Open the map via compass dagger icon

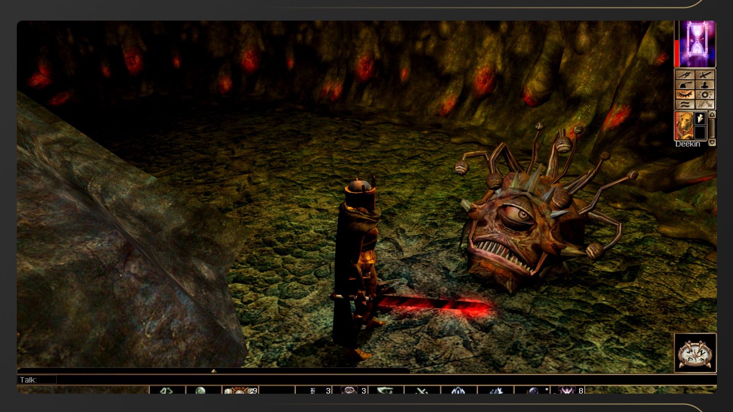[685, 74]
